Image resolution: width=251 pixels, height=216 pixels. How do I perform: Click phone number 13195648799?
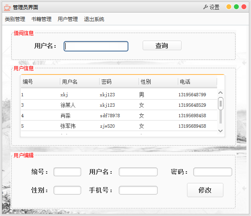(192, 95)
